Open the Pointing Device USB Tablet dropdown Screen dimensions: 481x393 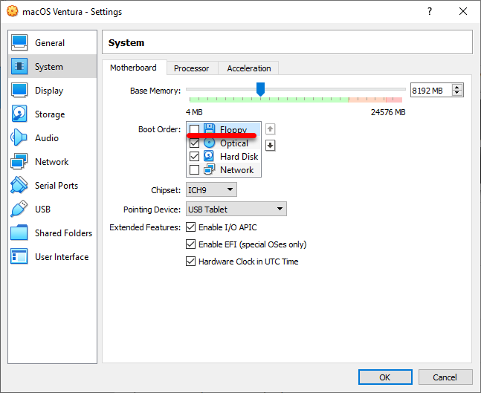236,209
